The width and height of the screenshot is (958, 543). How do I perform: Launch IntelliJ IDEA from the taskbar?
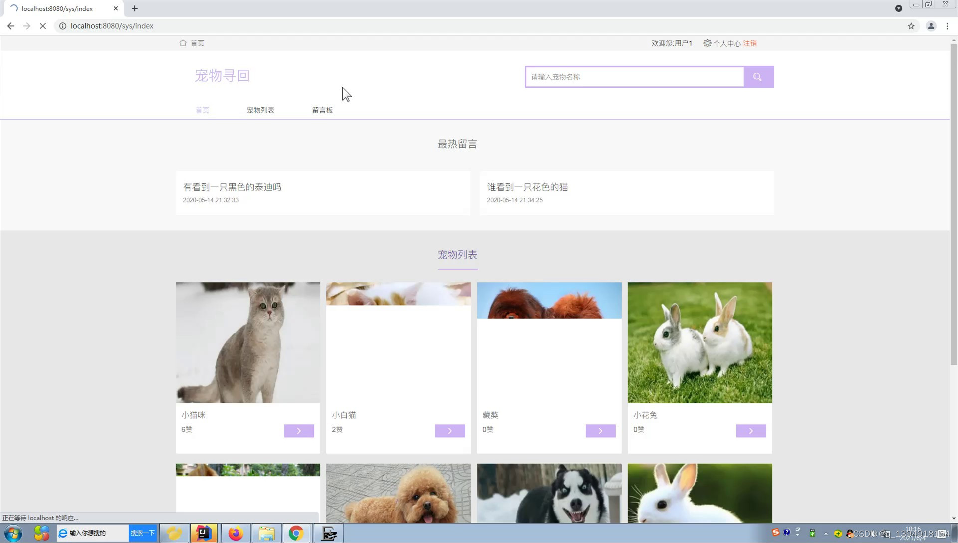click(204, 533)
